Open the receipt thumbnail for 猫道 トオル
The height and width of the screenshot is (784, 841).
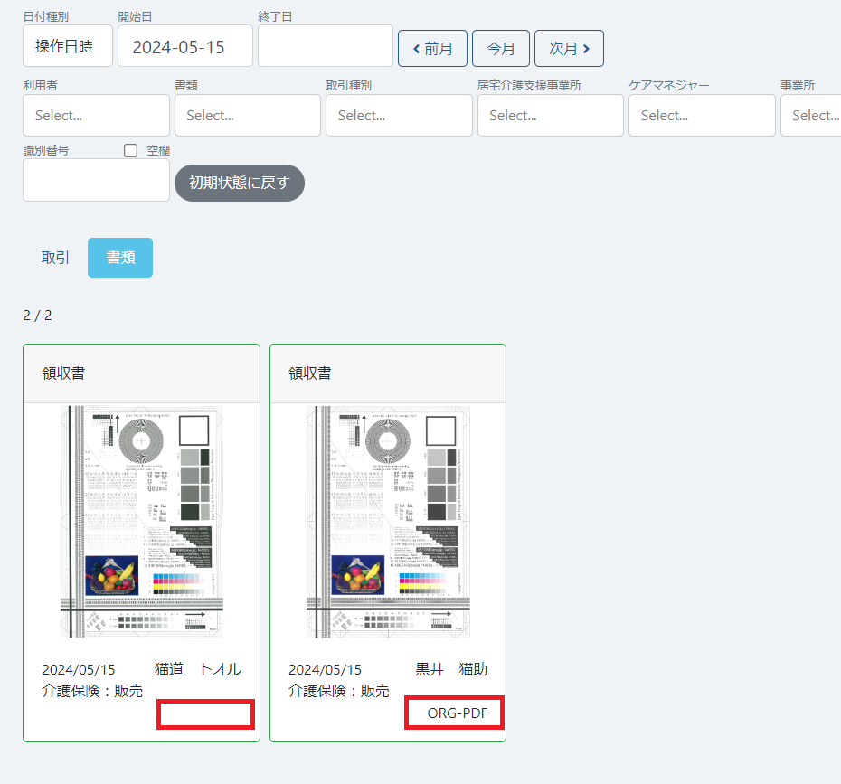141,522
